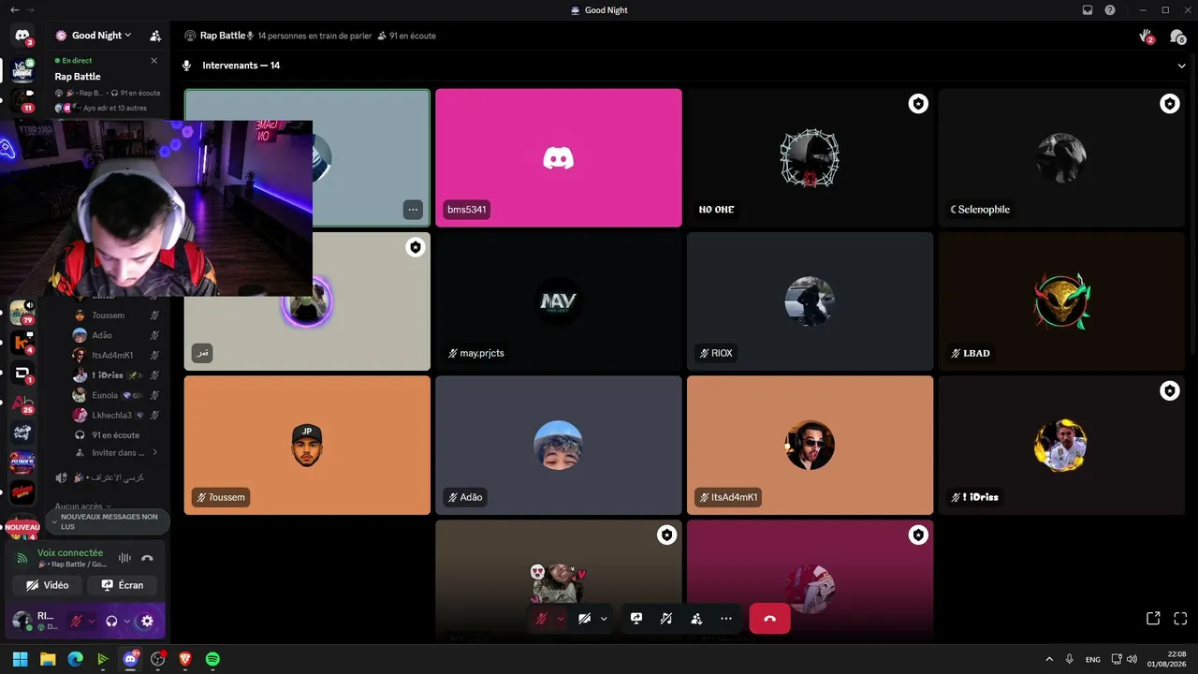Viewport: 1198px width, 674px height.
Task: Pop out the stage into a separate window
Action: click(x=1153, y=619)
